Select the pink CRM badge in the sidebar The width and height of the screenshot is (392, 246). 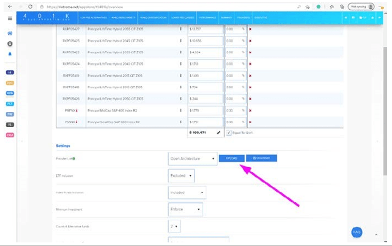(10, 135)
